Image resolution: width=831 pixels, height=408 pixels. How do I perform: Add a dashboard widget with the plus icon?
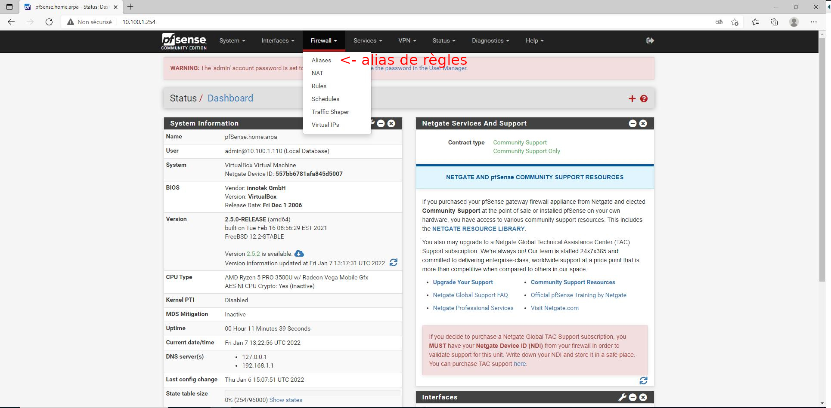pyautogui.click(x=632, y=98)
